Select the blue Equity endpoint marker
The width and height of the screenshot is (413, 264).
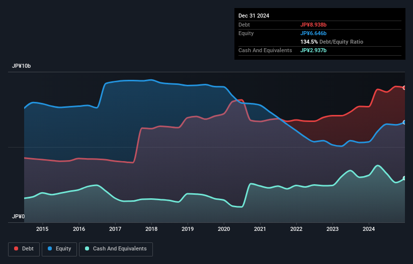404,122
